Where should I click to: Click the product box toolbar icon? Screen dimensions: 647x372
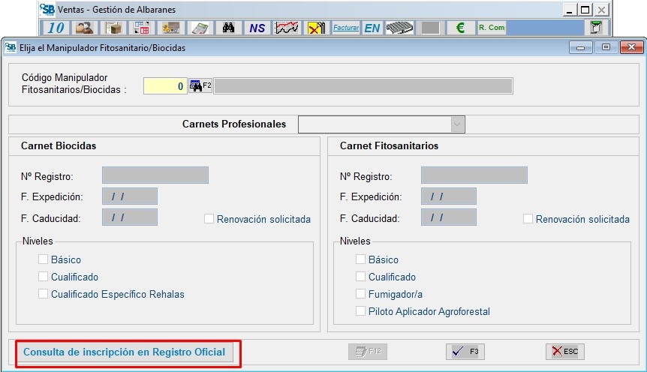pos(113,28)
